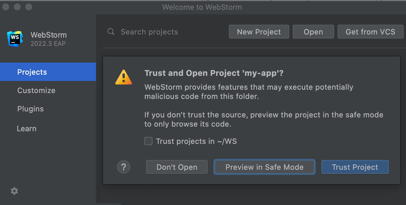Open the Customize section
The image size is (406, 205).
(x=36, y=90)
